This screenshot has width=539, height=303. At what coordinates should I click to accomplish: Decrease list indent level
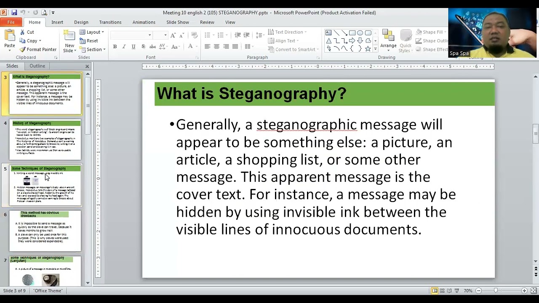tap(237, 35)
